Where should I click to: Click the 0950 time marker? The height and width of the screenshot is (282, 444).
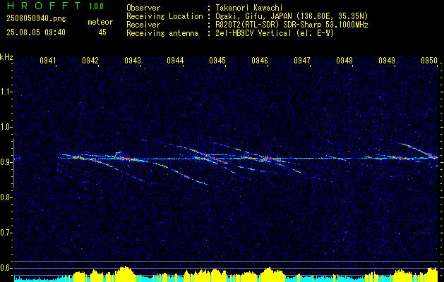tap(429, 60)
